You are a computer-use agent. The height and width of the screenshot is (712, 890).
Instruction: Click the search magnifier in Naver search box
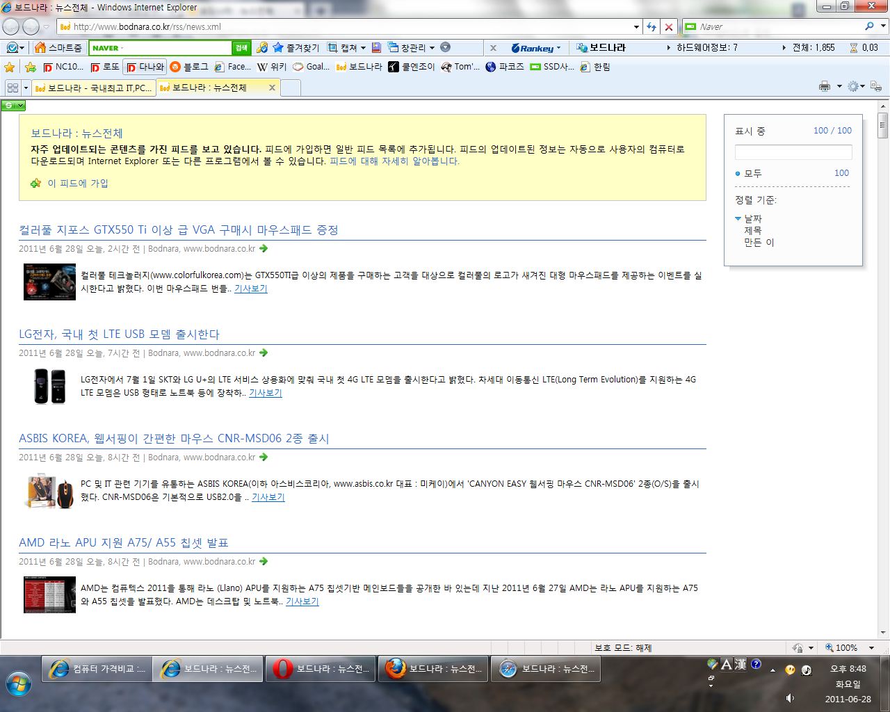[x=869, y=26]
